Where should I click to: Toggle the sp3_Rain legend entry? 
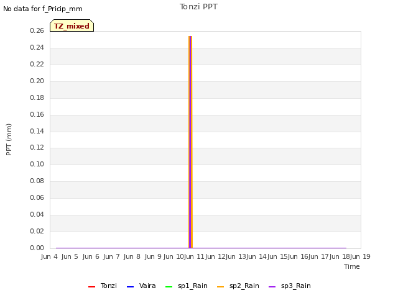point(290,286)
